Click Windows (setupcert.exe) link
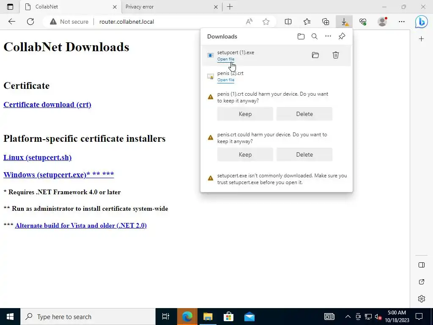The height and width of the screenshot is (325, 433). point(58,175)
